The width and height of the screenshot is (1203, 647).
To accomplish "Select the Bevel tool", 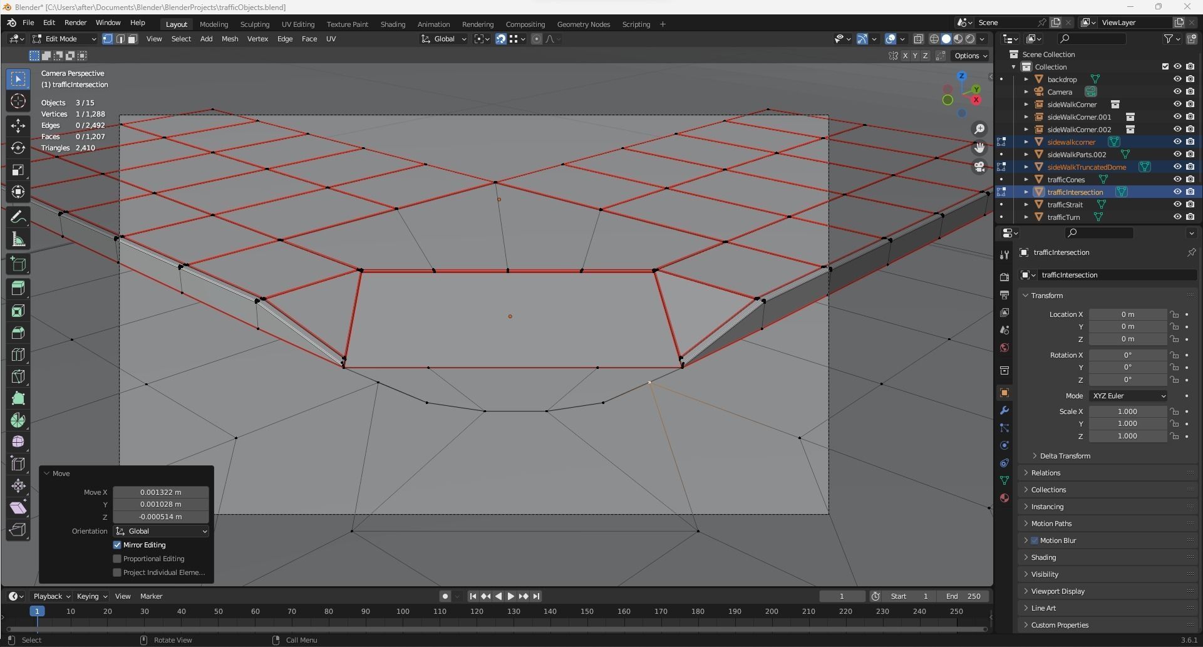I will pyautogui.click(x=18, y=333).
